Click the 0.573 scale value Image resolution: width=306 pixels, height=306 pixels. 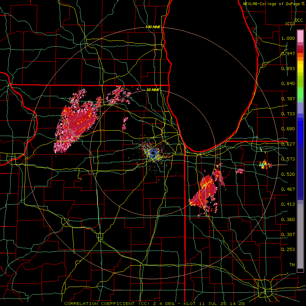coord(288,159)
